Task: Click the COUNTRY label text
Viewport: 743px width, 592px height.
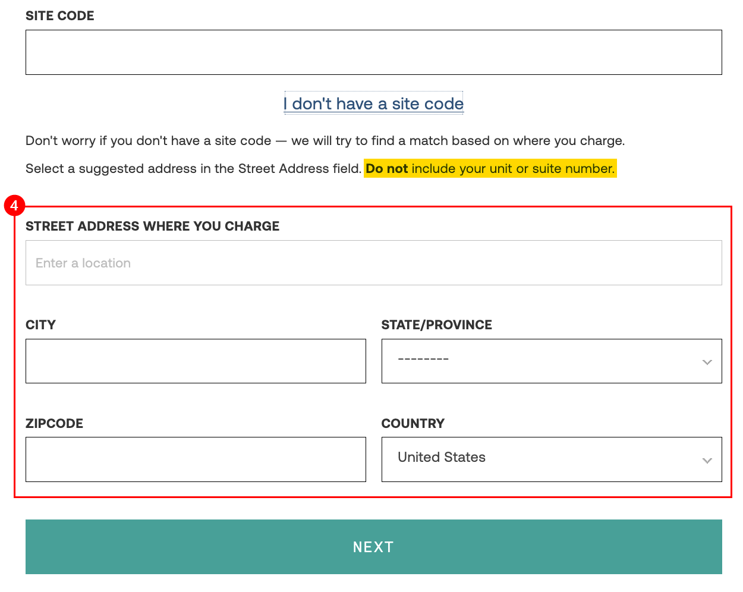Action: (413, 424)
